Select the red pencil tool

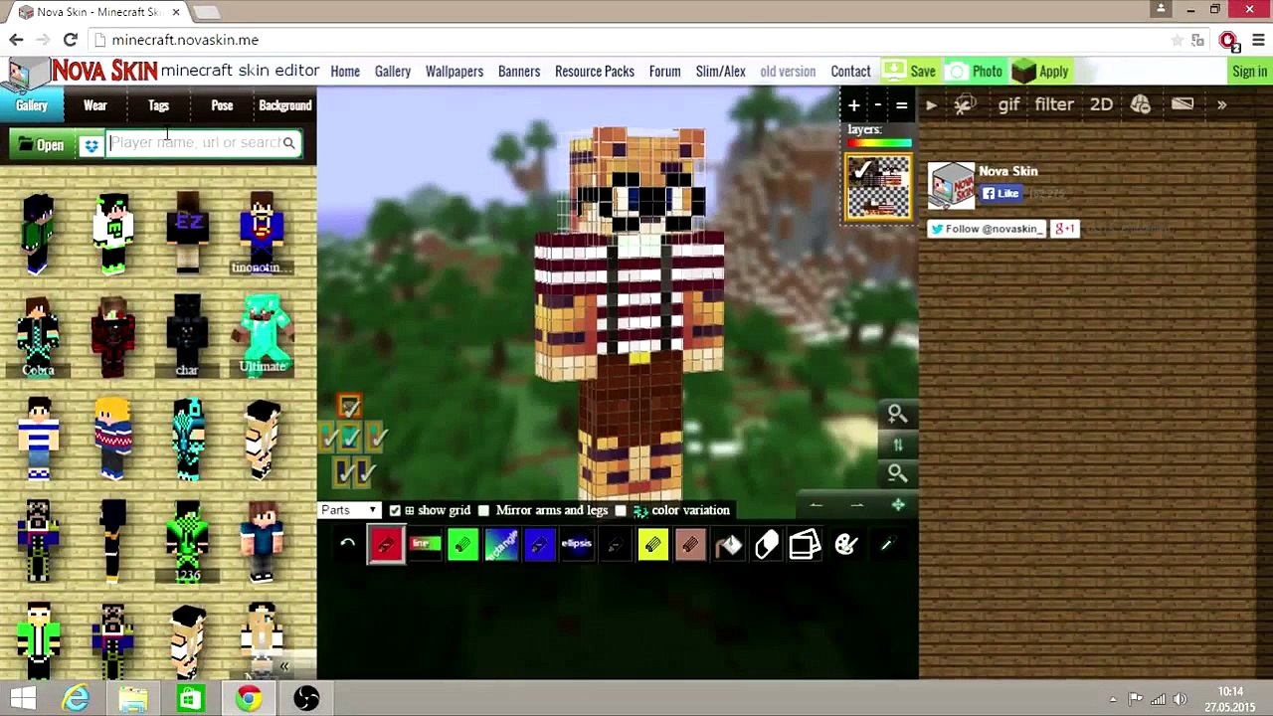(386, 544)
